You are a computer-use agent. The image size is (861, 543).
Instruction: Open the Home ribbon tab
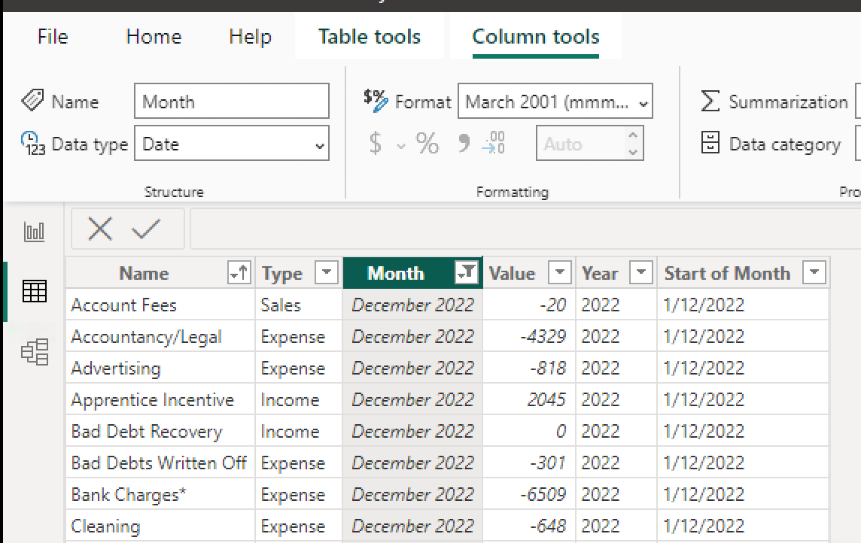tap(154, 37)
